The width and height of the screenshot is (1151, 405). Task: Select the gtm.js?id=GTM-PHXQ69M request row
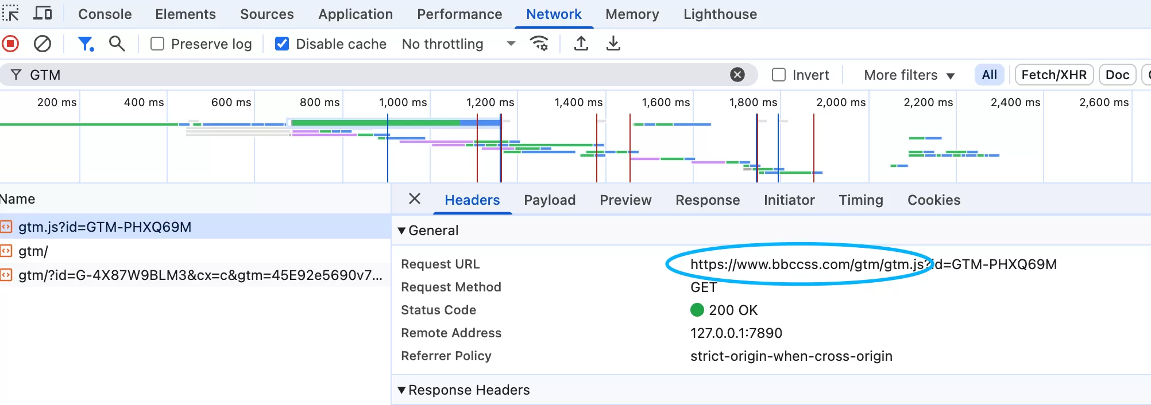coord(195,227)
